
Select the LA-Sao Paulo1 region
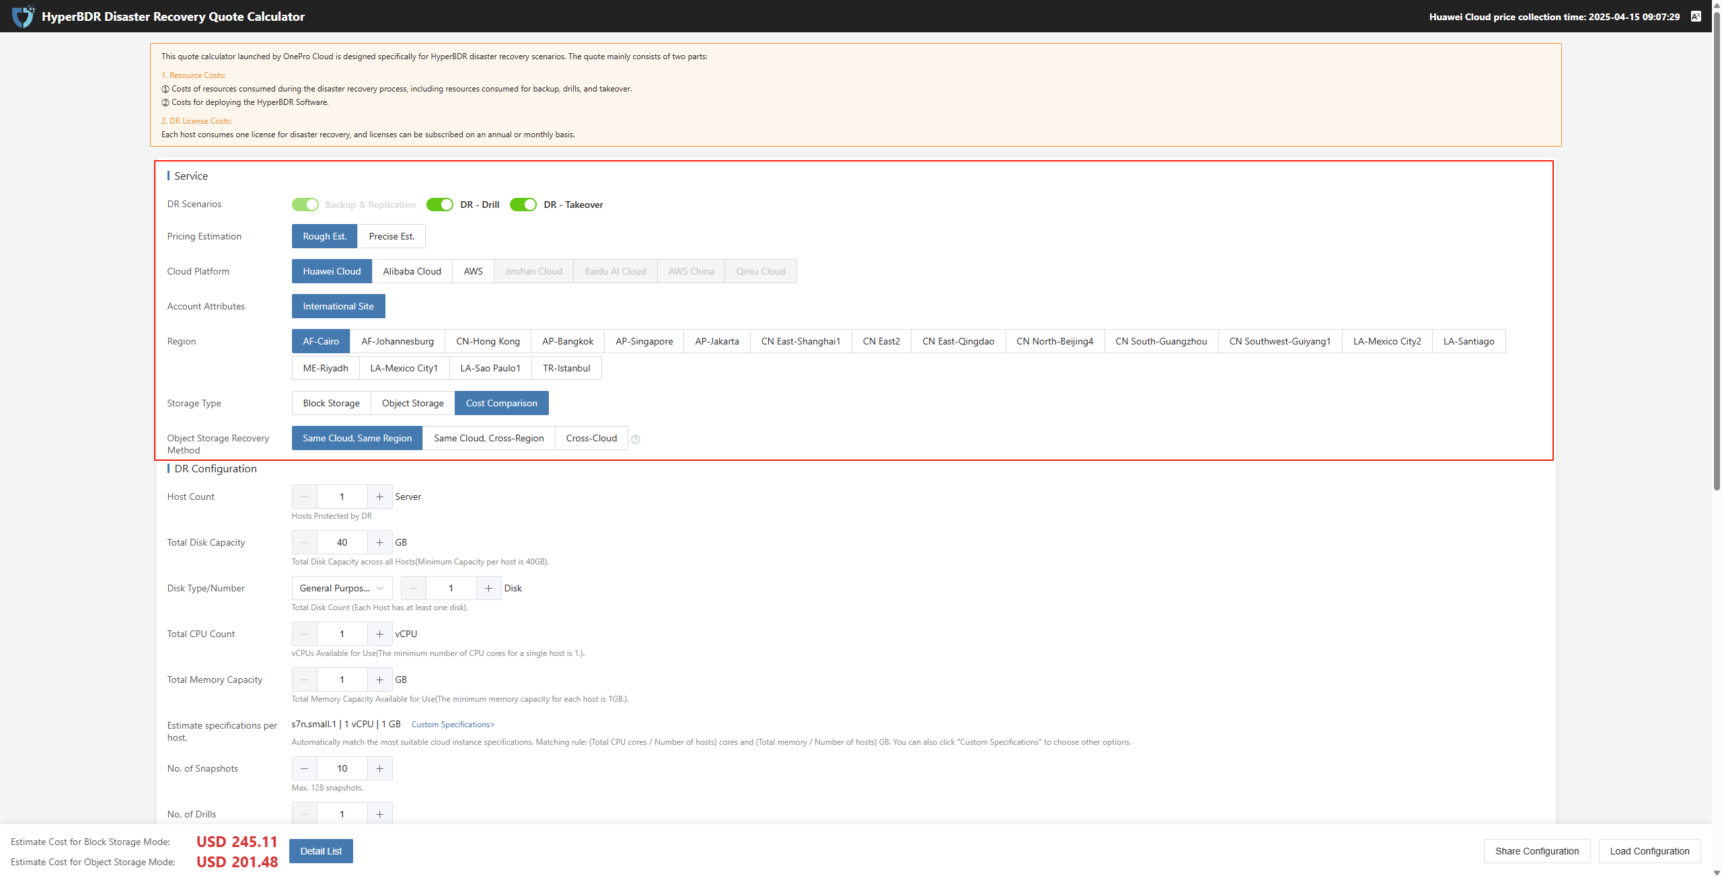490,368
